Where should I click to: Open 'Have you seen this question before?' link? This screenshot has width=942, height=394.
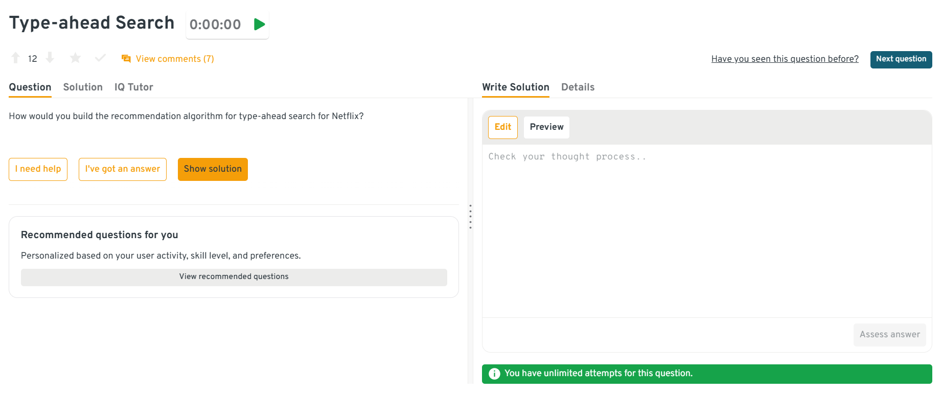(x=785, y=59)
